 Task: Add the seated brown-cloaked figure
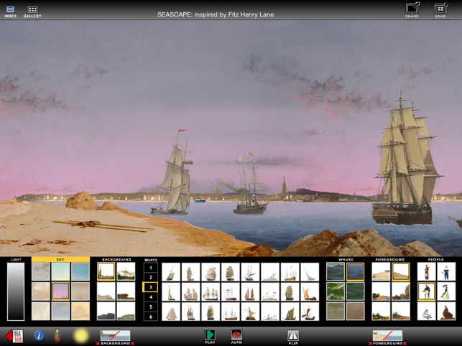(446, 312)
